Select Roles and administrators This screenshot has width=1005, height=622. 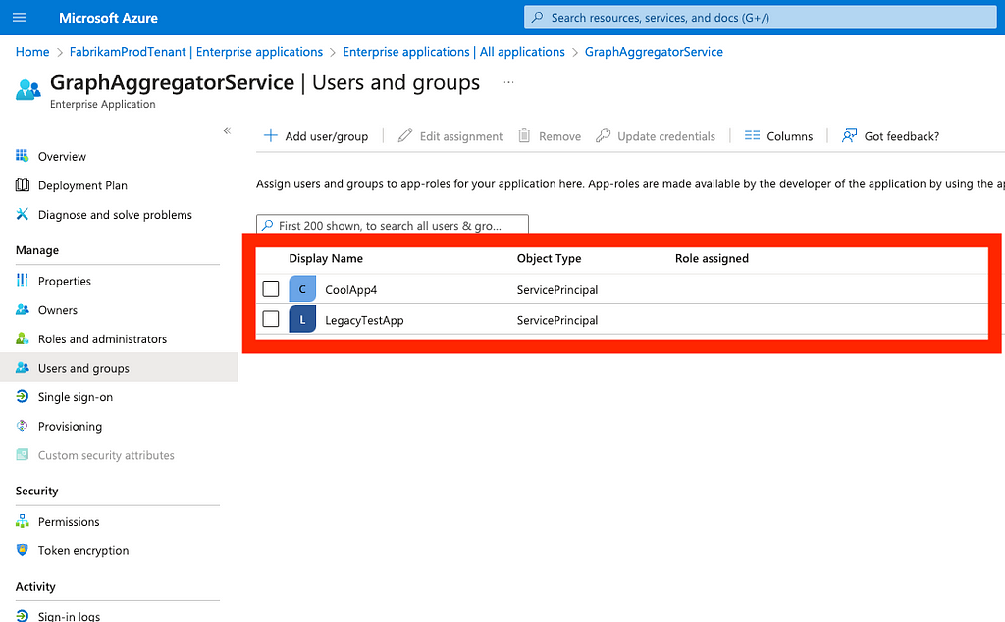(102, 338)
